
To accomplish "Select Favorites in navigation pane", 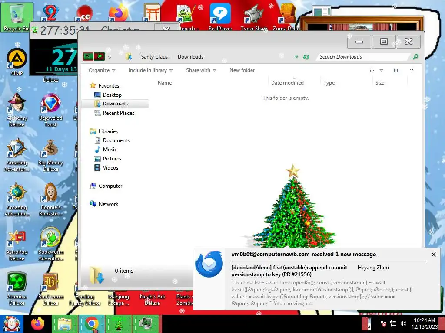I will [x=109, y=85].
